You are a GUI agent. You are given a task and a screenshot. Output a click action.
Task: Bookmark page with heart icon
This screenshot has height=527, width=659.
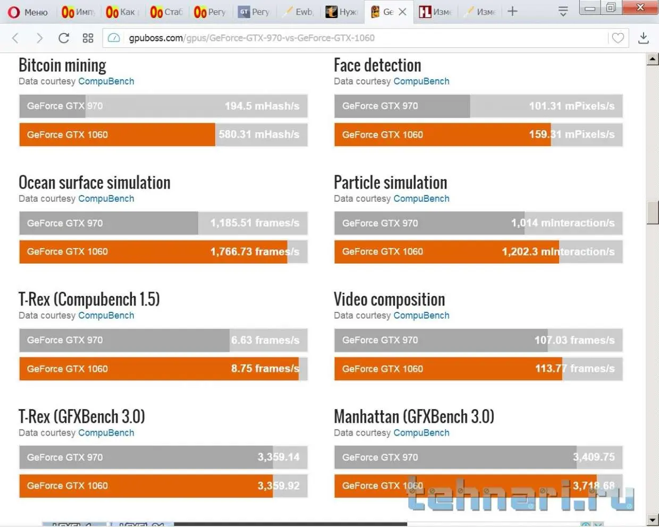(x=618, y=38)
